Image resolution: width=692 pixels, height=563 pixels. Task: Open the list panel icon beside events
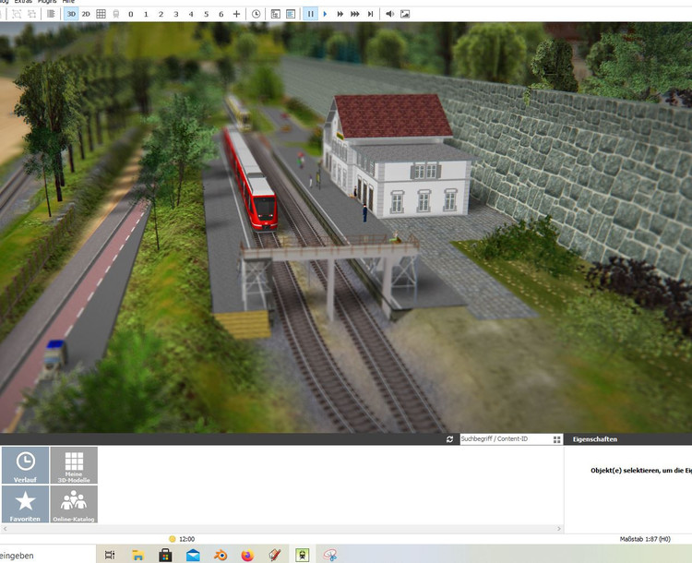pyautogui.click(x=291, y=14)
